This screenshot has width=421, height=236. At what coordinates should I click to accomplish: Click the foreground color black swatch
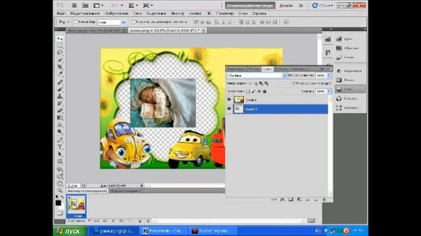pyautogui.click(x=59, y=203)
